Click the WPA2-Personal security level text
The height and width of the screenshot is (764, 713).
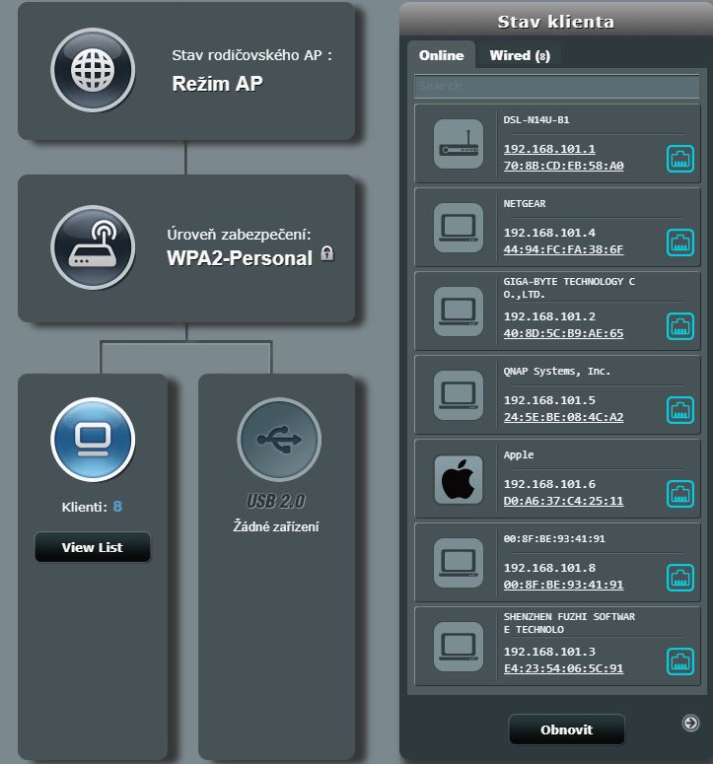[240, 258]
